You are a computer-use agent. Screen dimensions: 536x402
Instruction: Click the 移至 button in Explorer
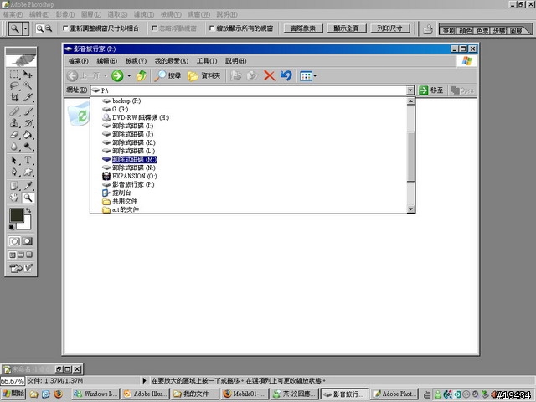tap(432, 90)
